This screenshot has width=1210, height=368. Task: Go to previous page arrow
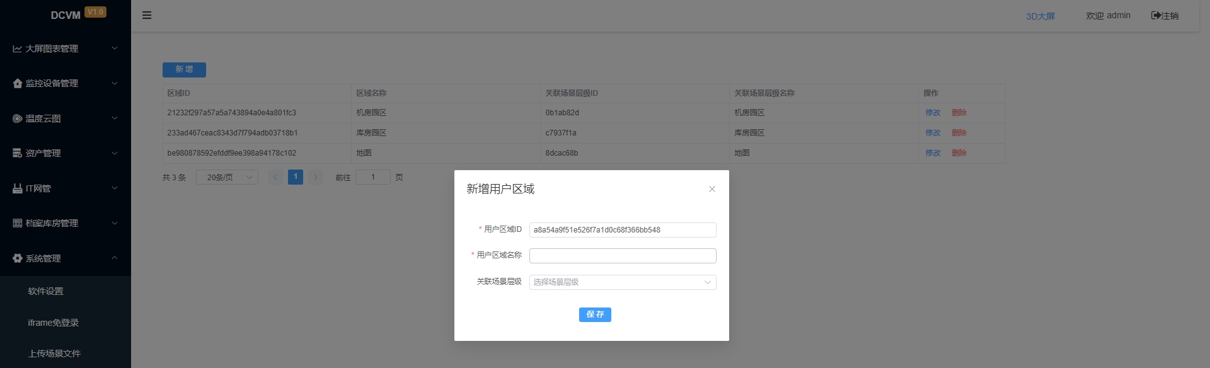click(275, 177)
